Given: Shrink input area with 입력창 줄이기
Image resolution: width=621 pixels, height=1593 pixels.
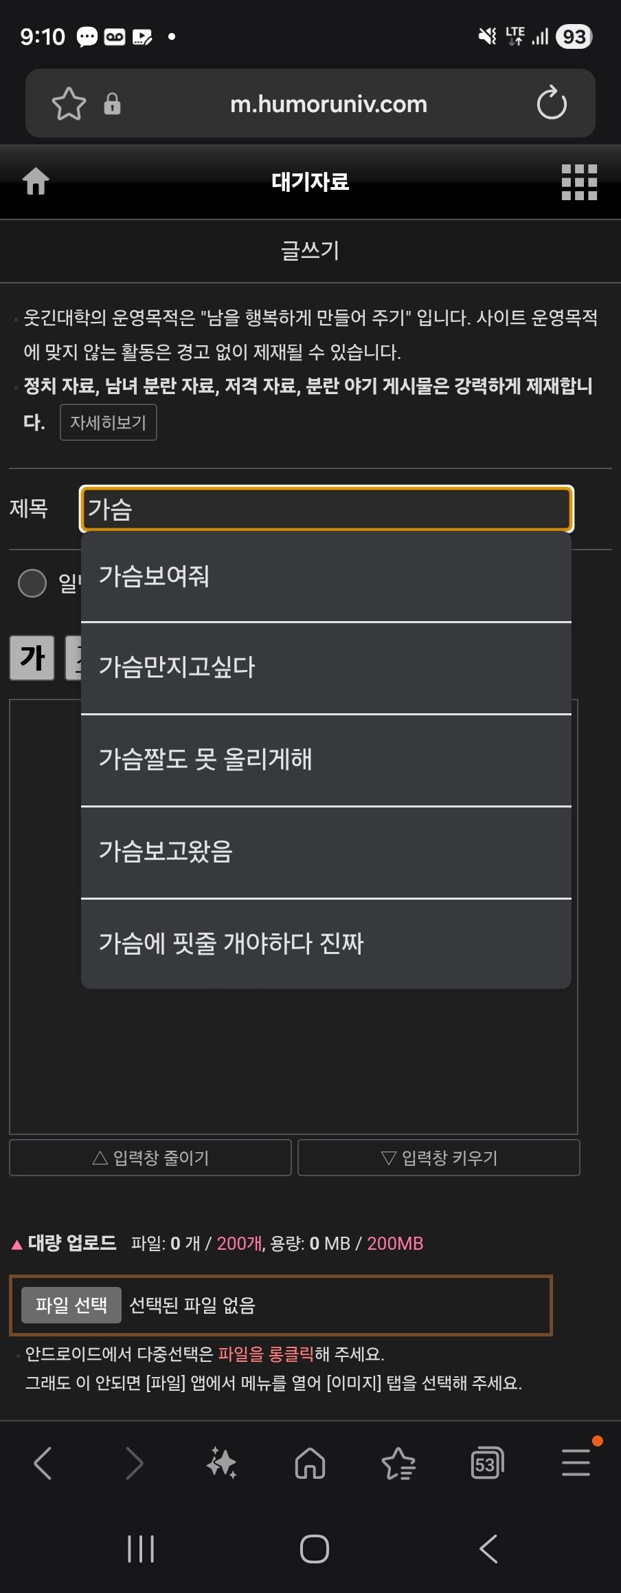Looking at the screenshot, I should 150,1158.
